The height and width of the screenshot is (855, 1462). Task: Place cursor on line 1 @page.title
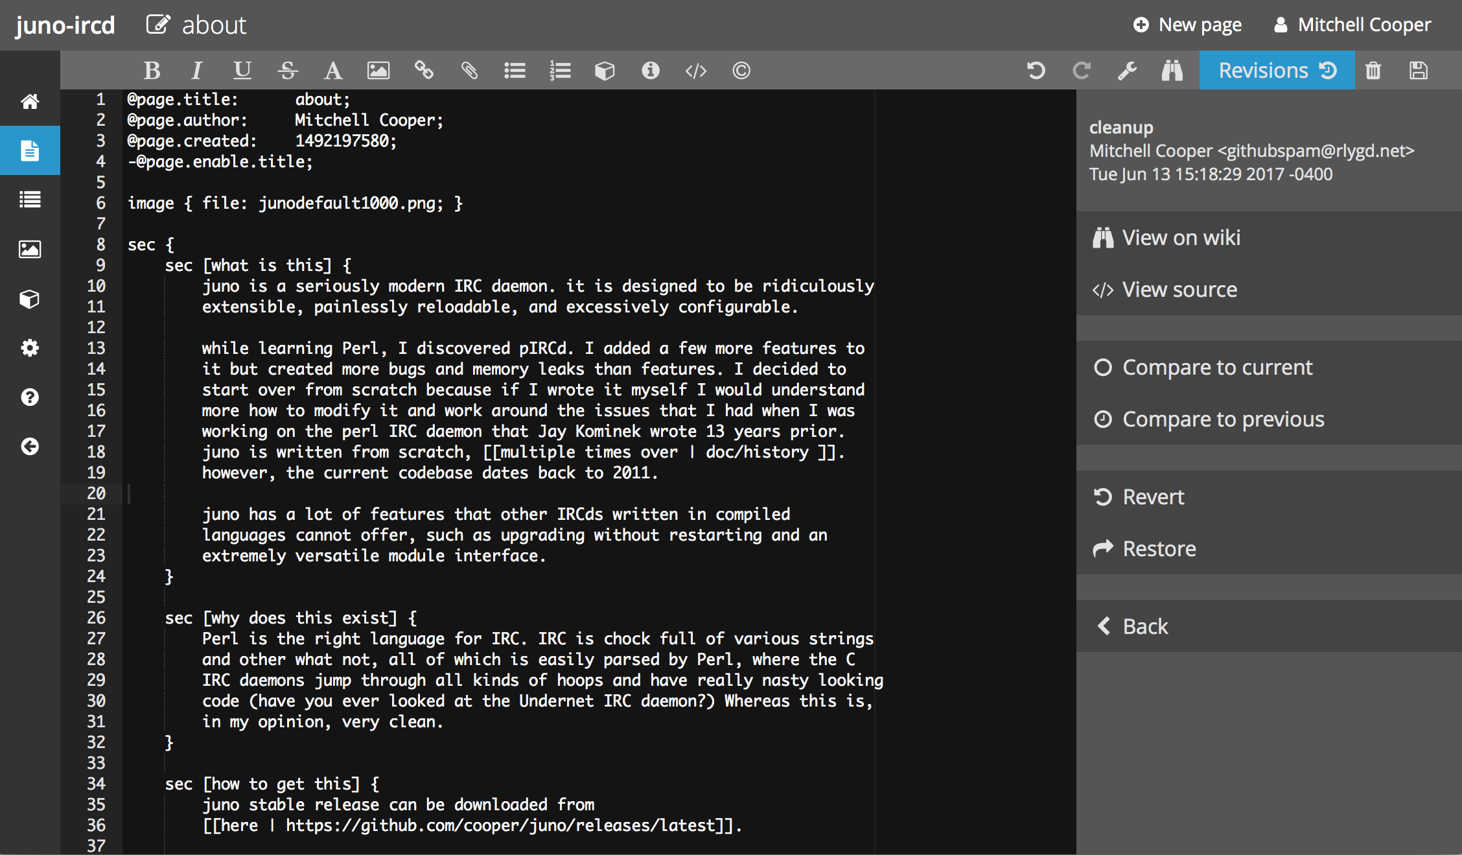(238, 99)
